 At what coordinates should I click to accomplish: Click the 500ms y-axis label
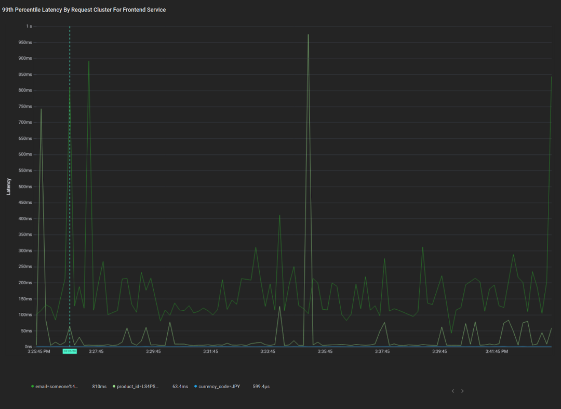[25, 187]
